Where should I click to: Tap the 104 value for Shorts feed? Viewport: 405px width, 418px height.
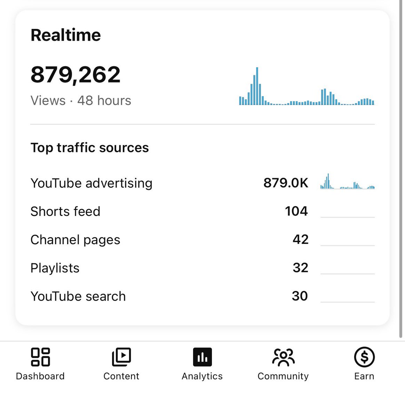296,211
